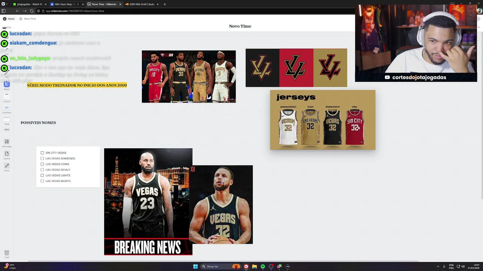Select the Draw pencil tool
Image resolution: width=483 pixels, height=271 pixels.
click(6, 167)
